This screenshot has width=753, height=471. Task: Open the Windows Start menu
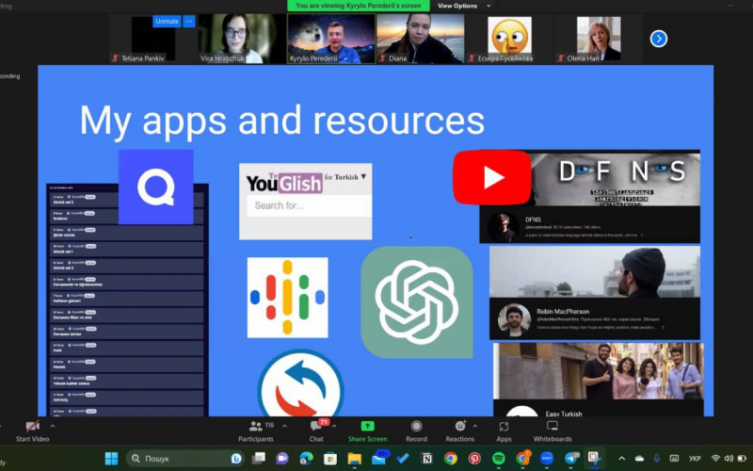[111, 459]
